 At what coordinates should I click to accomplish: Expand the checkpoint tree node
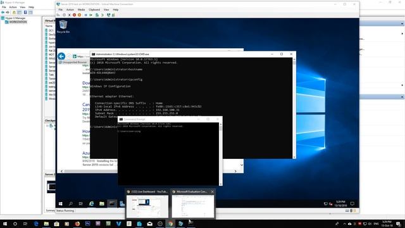[47, 125]
